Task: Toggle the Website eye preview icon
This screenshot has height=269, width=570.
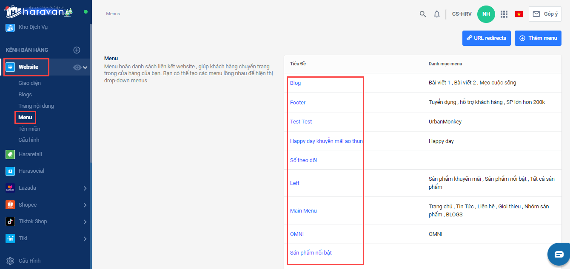Action: (77, 67)
